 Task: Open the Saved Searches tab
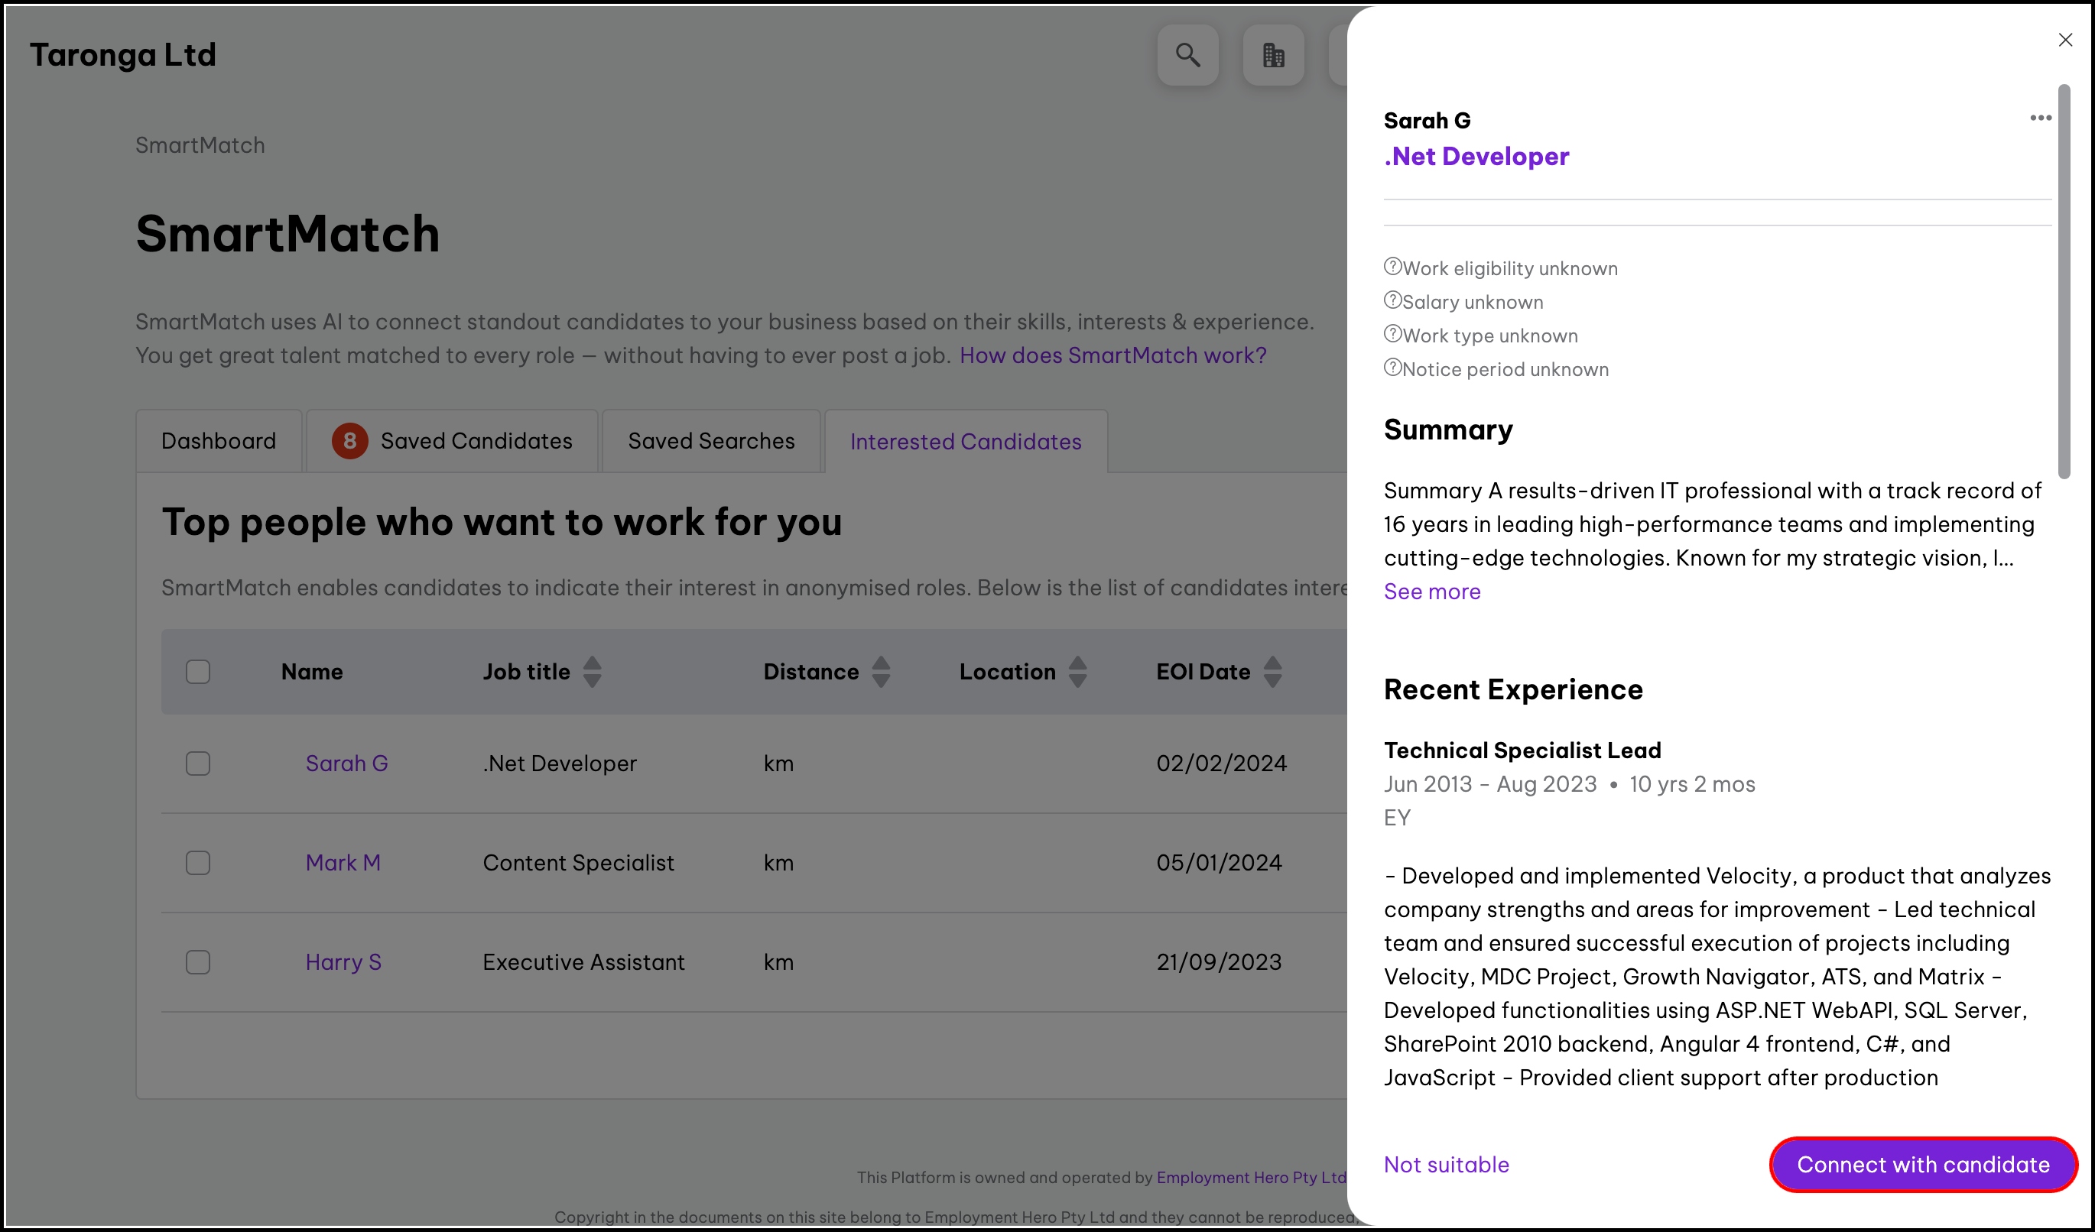coord(711,441)
